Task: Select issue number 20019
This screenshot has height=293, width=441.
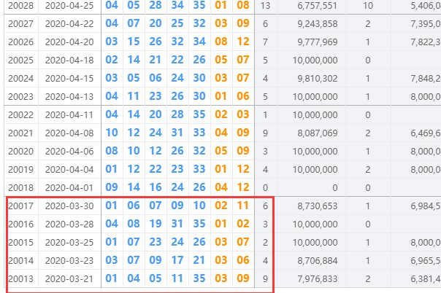Action: click(x=20, y=169)
